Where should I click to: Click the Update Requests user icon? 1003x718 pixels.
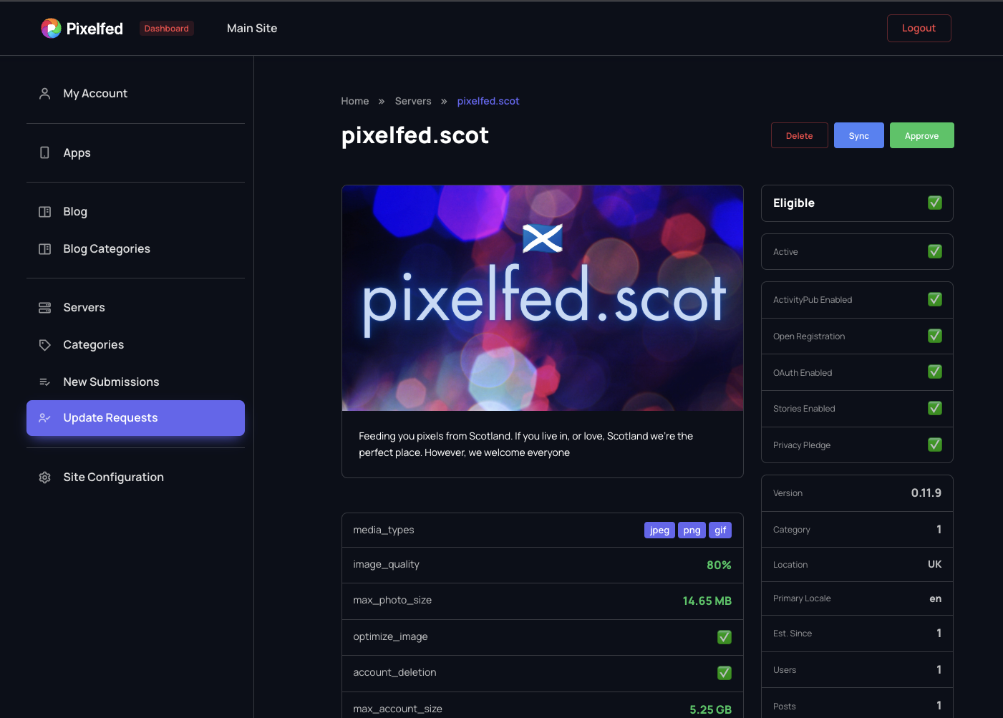coord(44,418)
